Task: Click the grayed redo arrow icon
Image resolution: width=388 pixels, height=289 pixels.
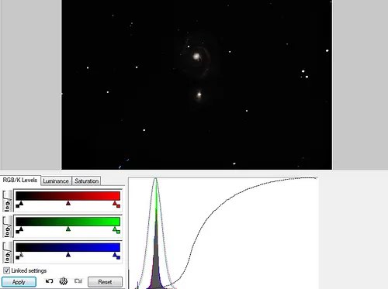Action: pyautogui.click(x=78, y=281)
